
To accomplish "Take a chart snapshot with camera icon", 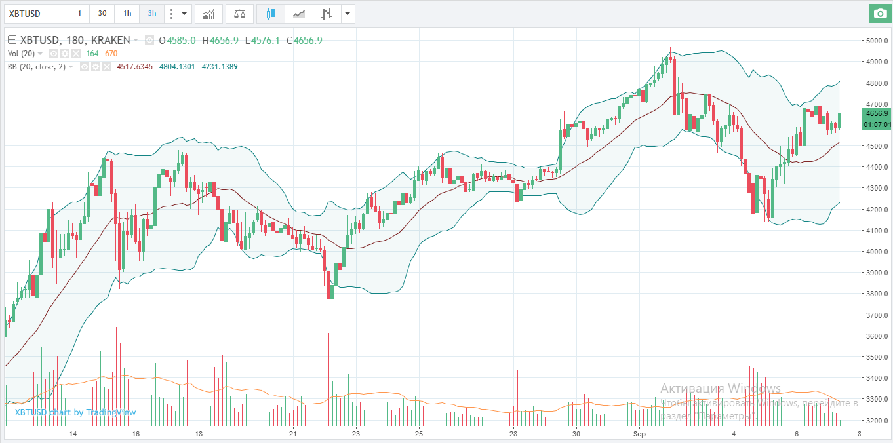I will point(879,14).
